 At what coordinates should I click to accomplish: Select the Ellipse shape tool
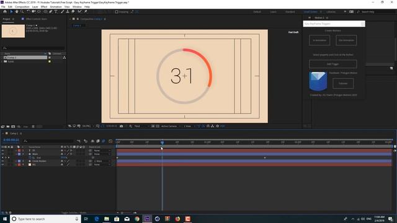point(45,12)
